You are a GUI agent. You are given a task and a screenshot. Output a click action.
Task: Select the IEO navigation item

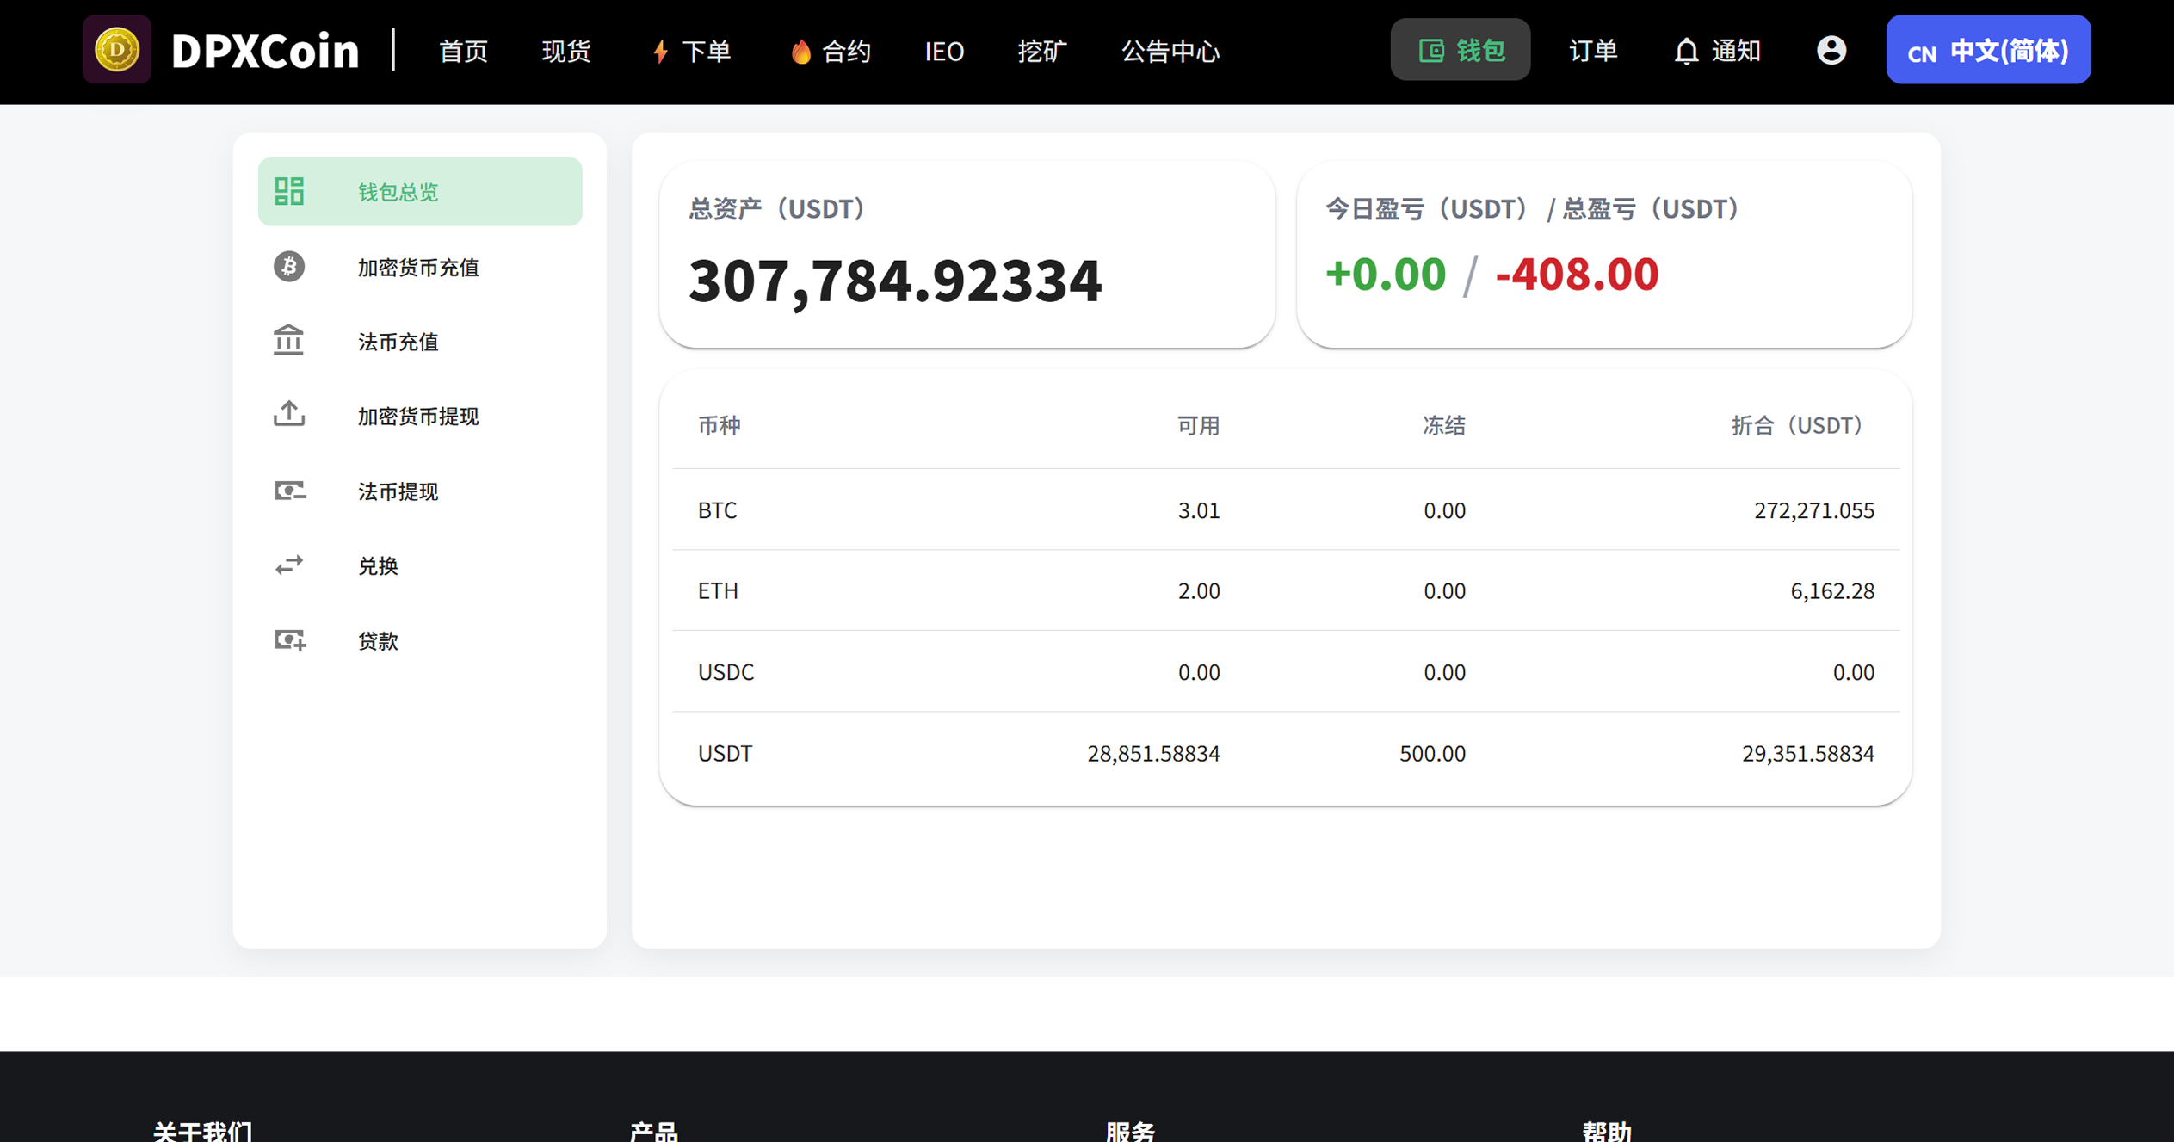pos(943,51)
